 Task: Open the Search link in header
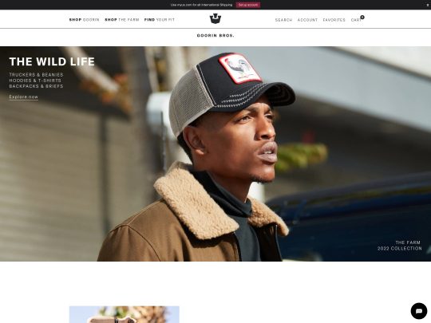pyautogui.click(x=283, y=20)
